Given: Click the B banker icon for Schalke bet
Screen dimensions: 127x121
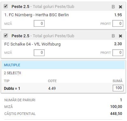Looking at the screenshot, I should pos(113,36).
